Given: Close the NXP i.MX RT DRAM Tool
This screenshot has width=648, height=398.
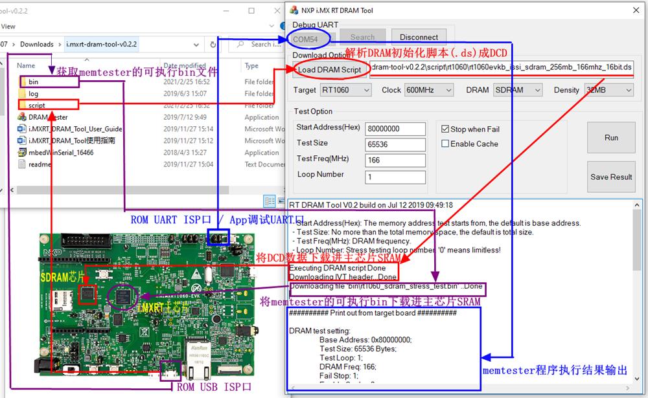Looking at the screenshot, I should point(636,10).
